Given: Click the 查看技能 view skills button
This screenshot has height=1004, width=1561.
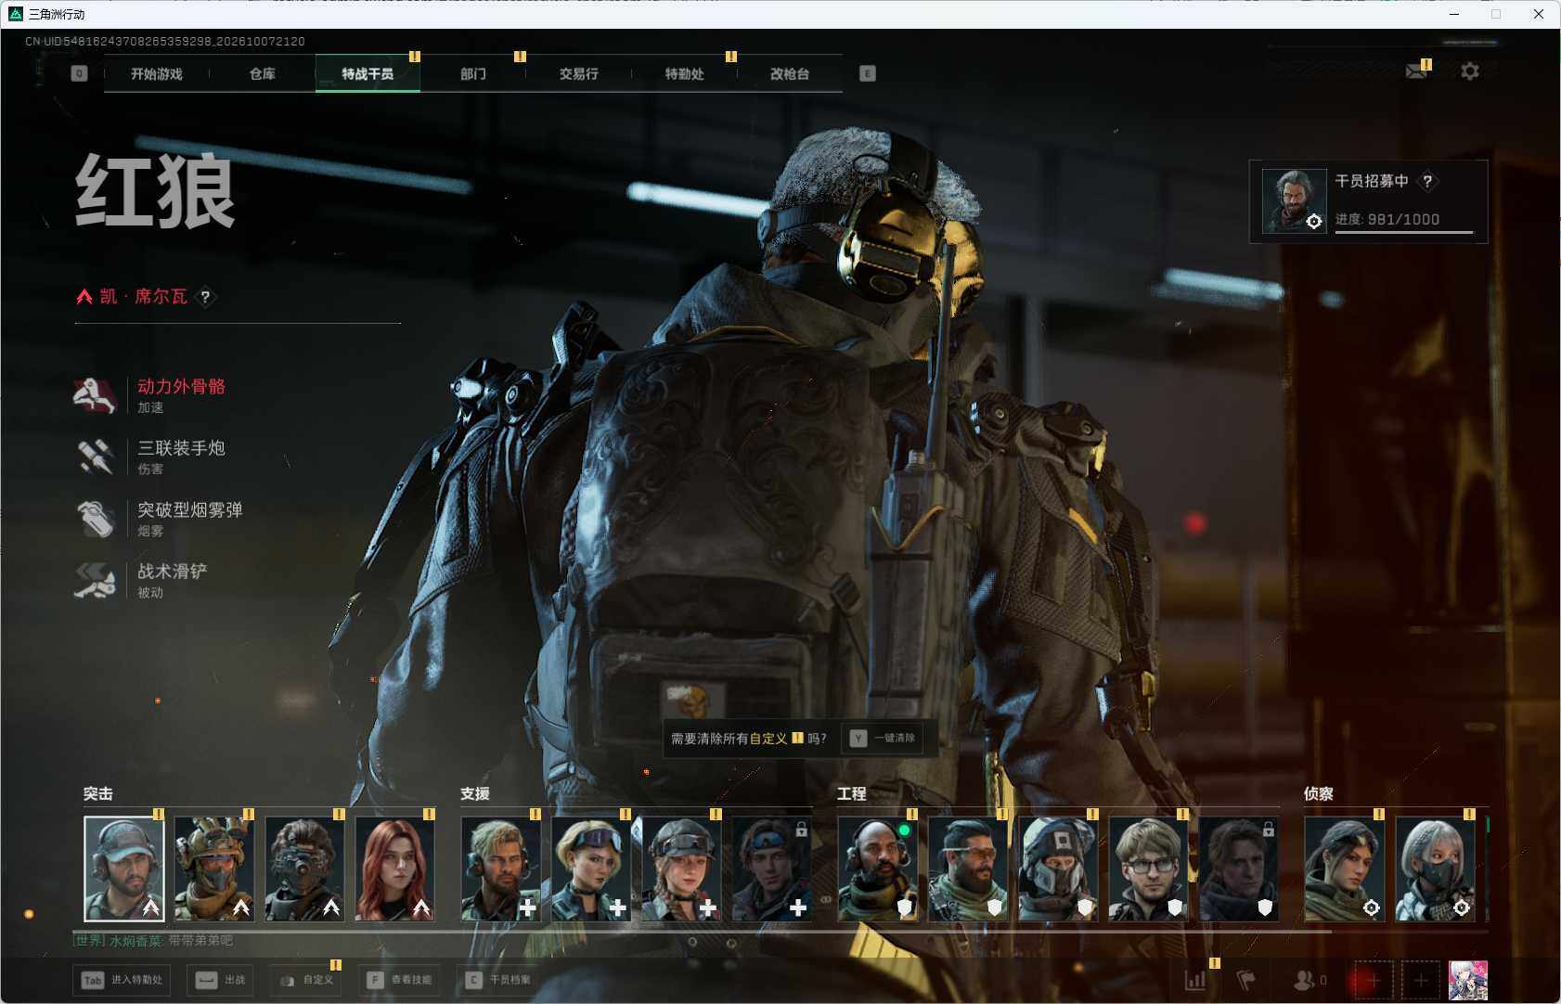Looking at the screenshot, I should coord(399,980).
